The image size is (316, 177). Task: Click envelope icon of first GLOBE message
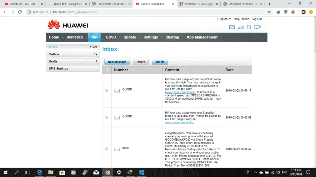point(117,90)
